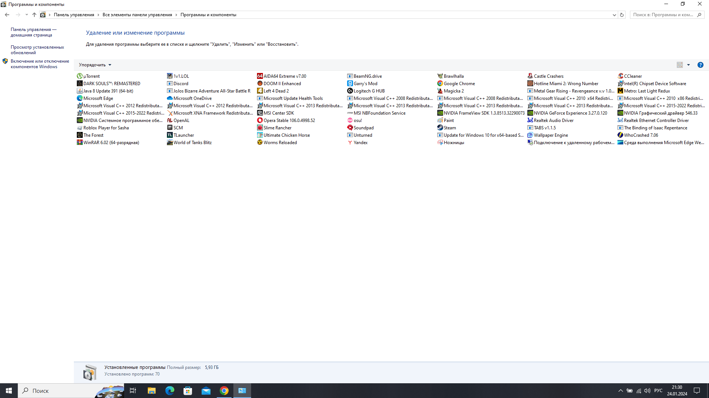Select the Microsoft OneDrive icon
Viewport: 709px width, 398px height.
[x=169, y=98]
